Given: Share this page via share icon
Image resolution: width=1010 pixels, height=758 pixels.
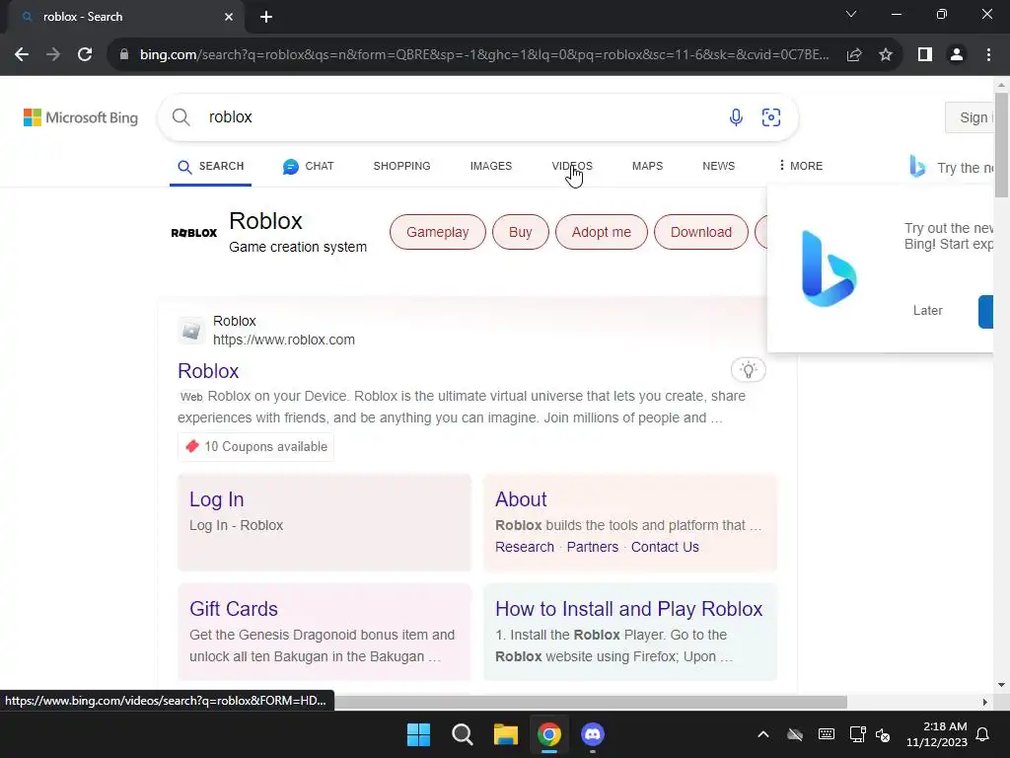Looking at the screenshot, I should coord(854,55).
